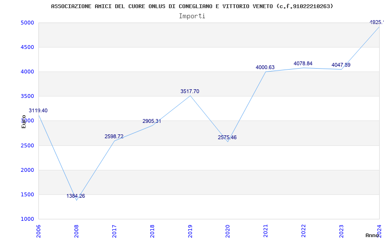Click the x-axis year 2020
The image size is (384, 240).
[228, 231]
